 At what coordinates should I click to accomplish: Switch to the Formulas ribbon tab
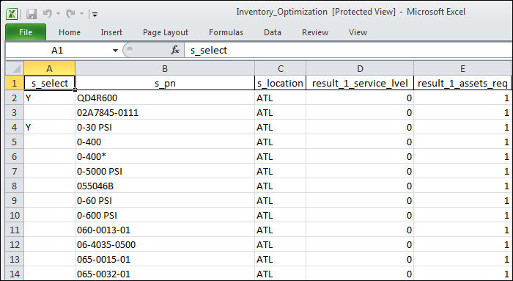click(x=226, y=32)
